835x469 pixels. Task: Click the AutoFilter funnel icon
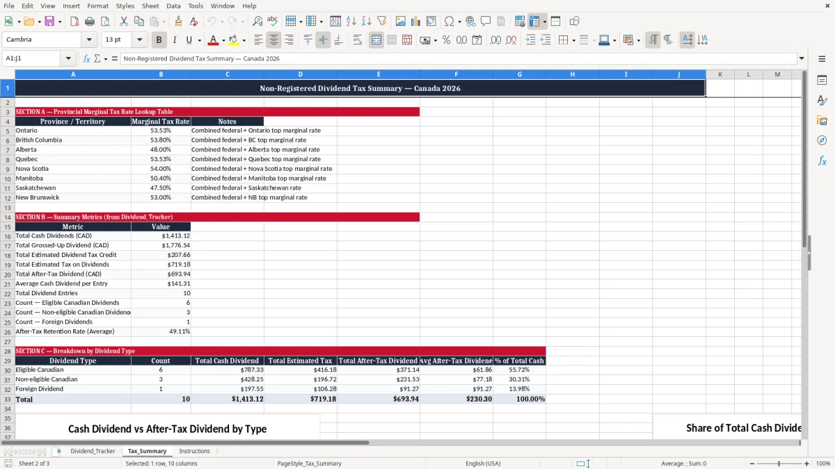click(x=381, y=22)
